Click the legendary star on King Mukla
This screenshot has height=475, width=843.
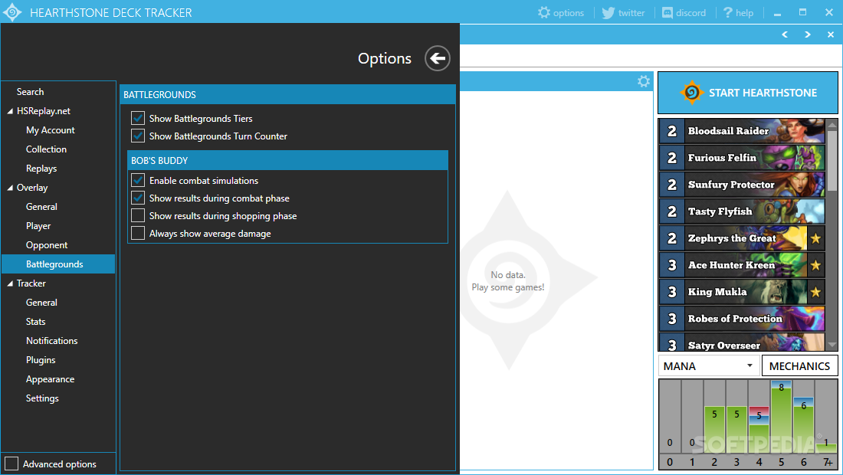tap(815, 292)
